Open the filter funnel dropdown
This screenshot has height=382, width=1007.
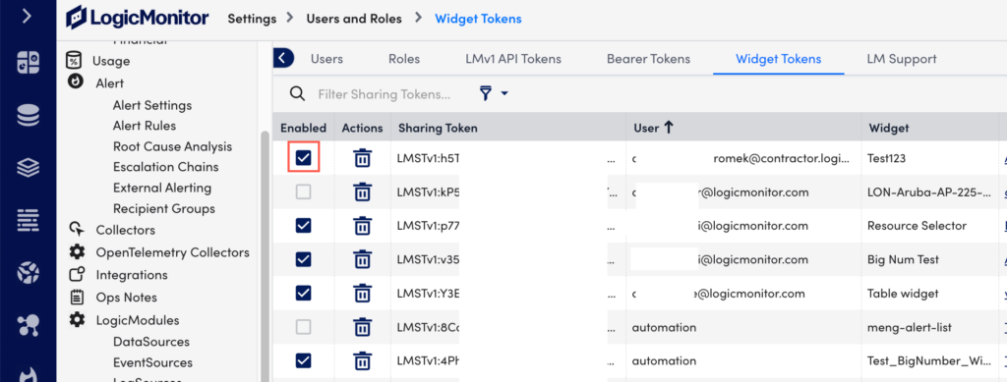(494, 93)
